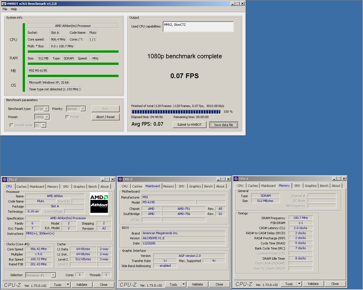This screenshot has height=290, width=363.
Task: Click the CPU-Z icon in the CPU tab window title
Action: [x=5, y=180]
